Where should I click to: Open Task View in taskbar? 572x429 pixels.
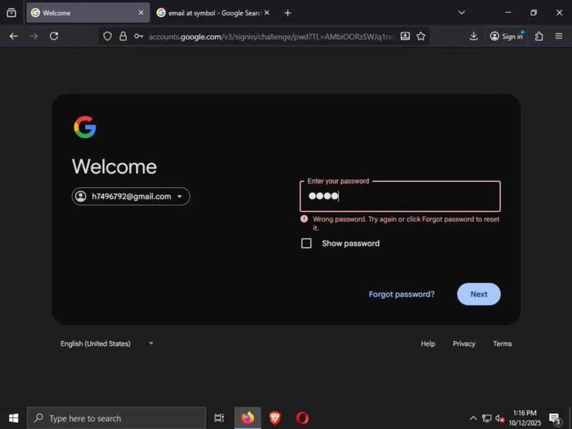tap(219, 418)
